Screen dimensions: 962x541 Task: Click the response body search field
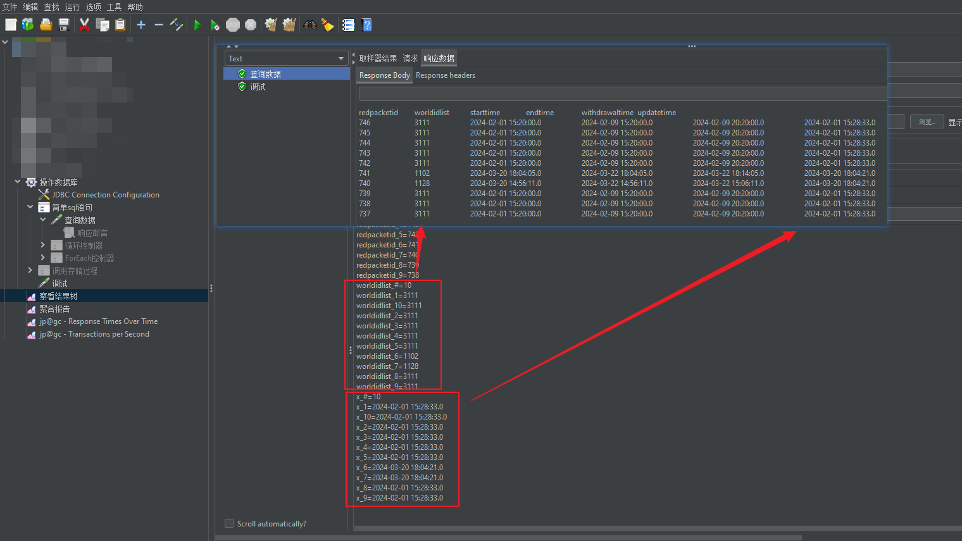pos(623,94)
